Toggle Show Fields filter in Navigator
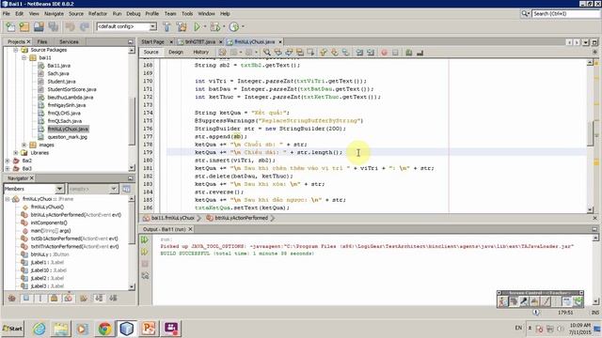The width and height of the screenshot is (602, 338). tap(26, 299)
